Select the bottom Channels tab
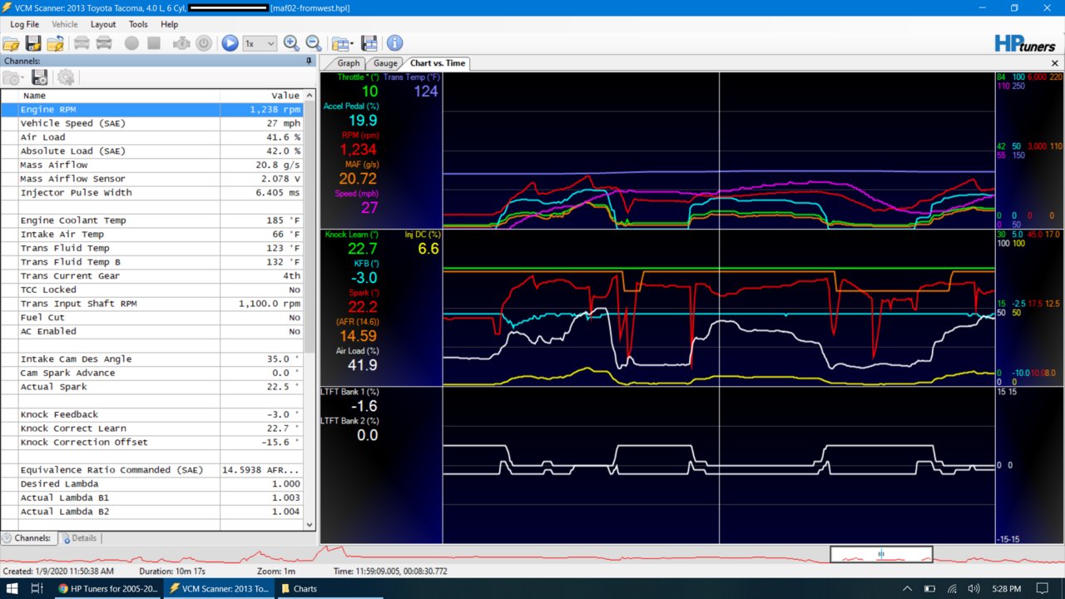The width and height of the screenshot is (1065, 599). click(28, 538)
